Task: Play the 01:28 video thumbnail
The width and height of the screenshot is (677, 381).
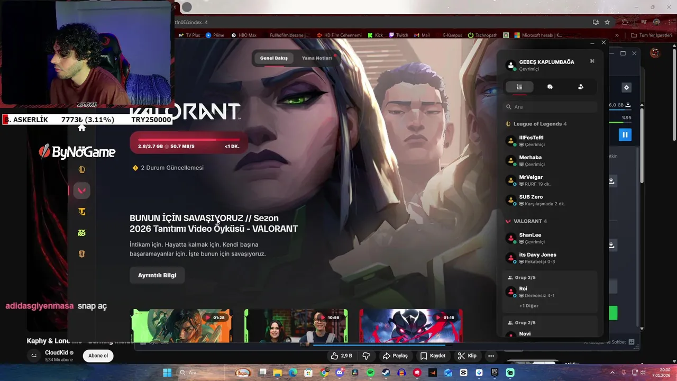Action: (x=181, y=326)
